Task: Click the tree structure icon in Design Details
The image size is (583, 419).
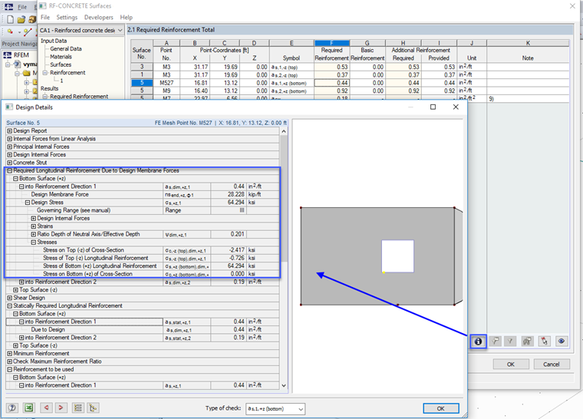Action: (x=93, y=407)
